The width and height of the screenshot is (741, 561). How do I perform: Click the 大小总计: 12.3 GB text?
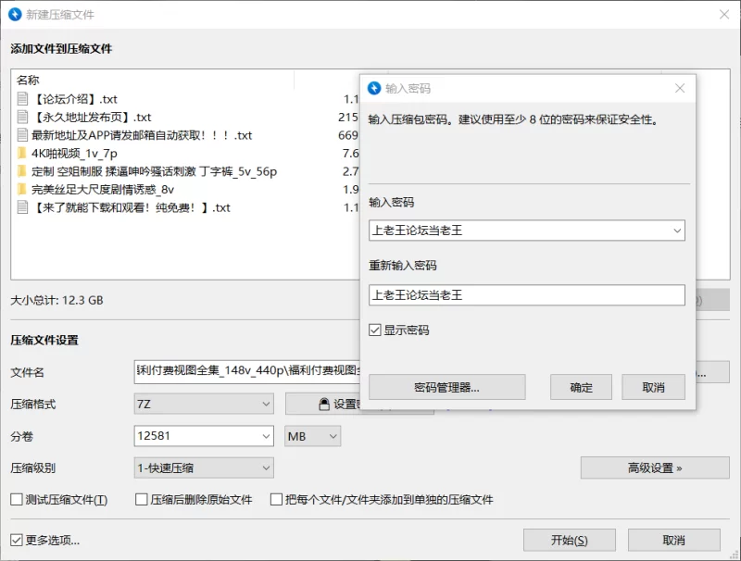(x=57, y=300)
